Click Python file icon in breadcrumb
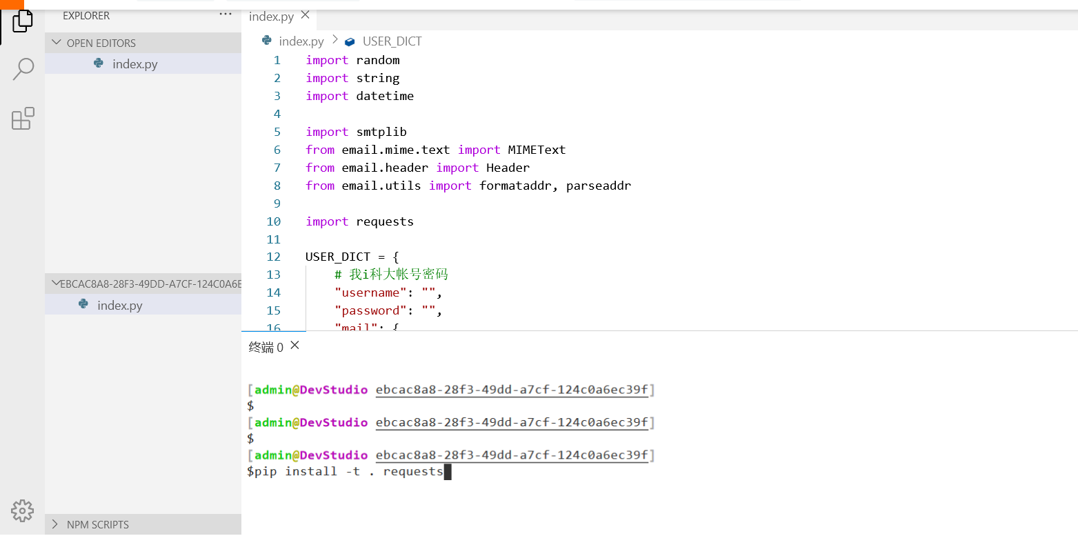The width and height of the screenshot is (1078, 556). tap(267, 41)
